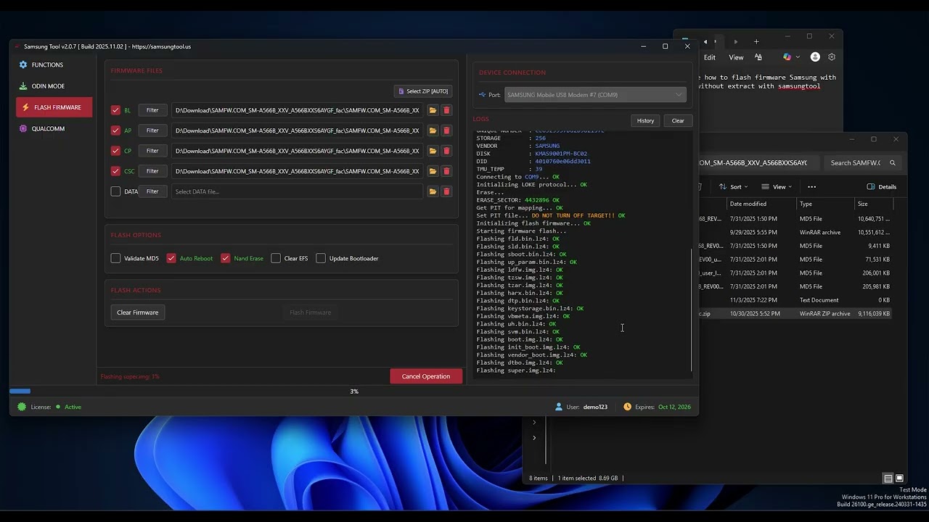
Task: Open Notepad settings gear
Action: point(832,57)
